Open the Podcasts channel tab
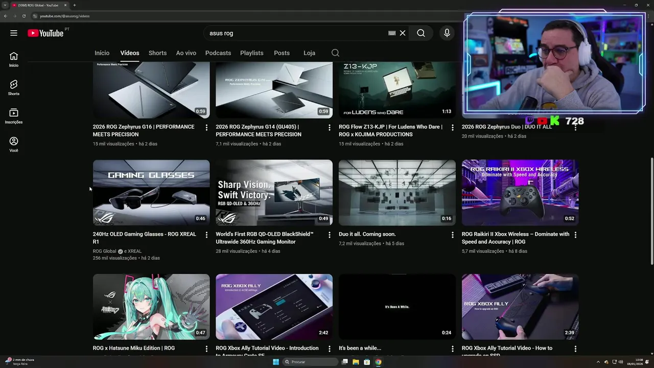 pyautogui.click(x=218, y=53)
